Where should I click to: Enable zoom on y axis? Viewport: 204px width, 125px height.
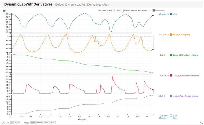15,123
